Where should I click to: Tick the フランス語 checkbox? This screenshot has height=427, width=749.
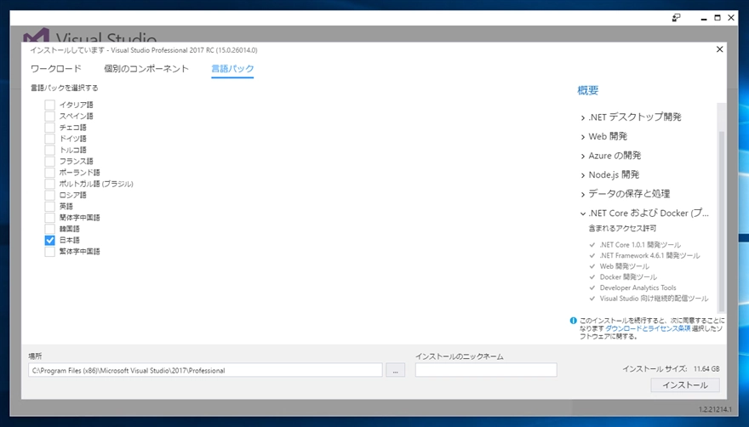coord(49,161)
